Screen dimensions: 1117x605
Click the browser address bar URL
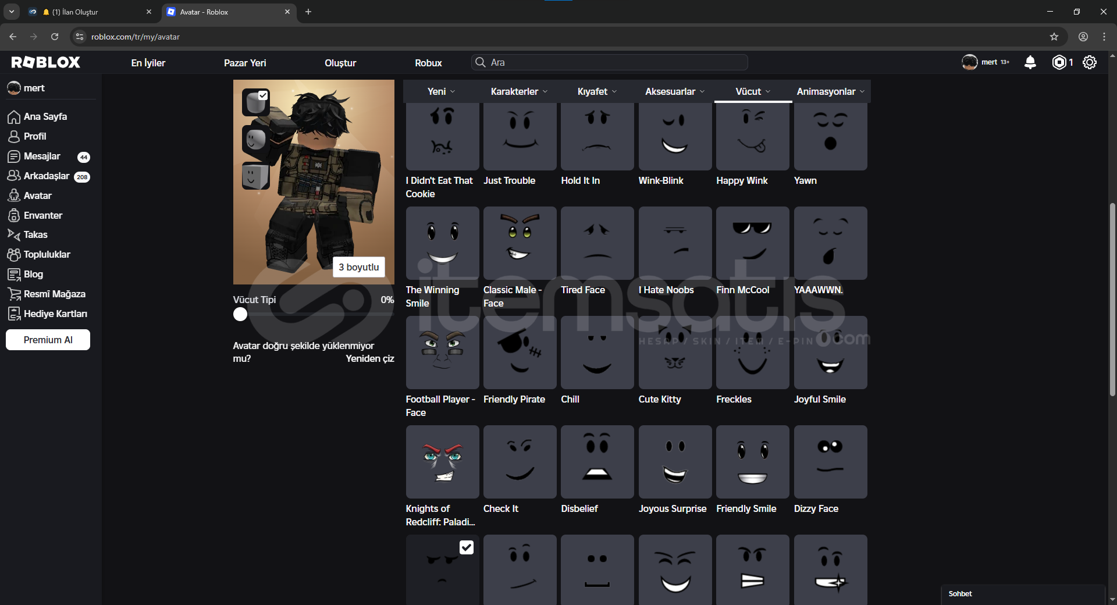tap(136, 37)
